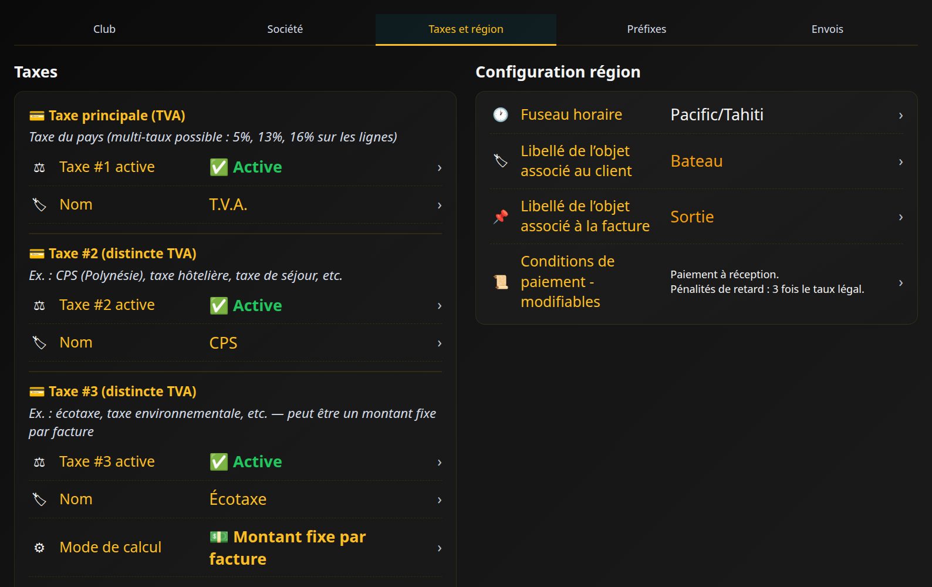Viewport: 932px width, 587px height.
Task: Click the scales icon beside Taxe #2 active
Action: tap(39, 306)
